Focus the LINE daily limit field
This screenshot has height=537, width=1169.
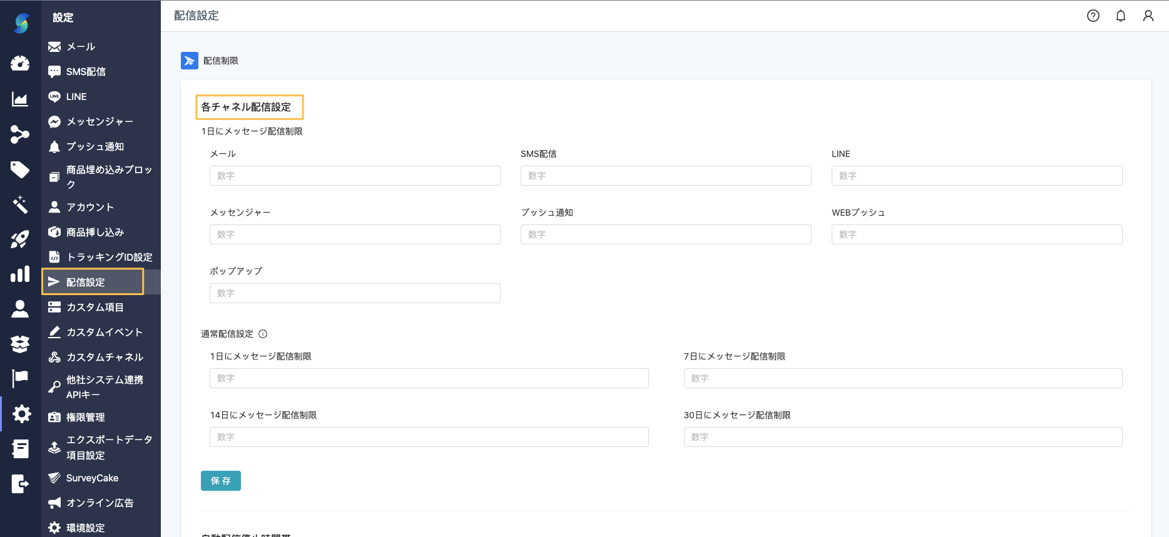point(977,176)
